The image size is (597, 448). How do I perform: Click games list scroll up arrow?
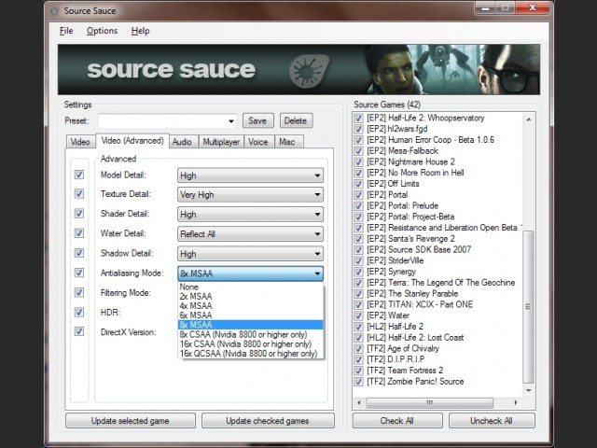(x=529, y=119)
